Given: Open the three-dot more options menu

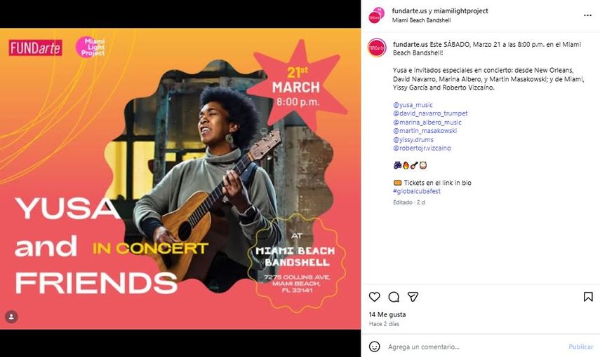Looking at the screenshot, I should (x=587, y=15).
